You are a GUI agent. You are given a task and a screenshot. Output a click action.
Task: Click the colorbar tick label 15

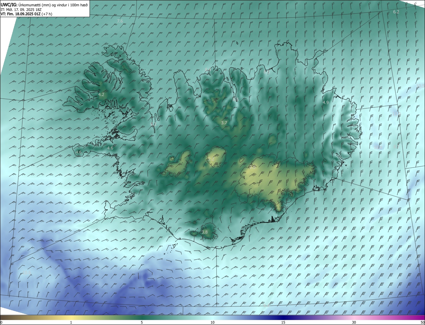[283, 322]
